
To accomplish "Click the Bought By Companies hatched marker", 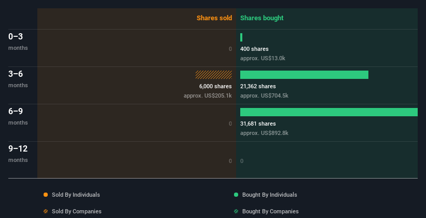I will [236, 211].
